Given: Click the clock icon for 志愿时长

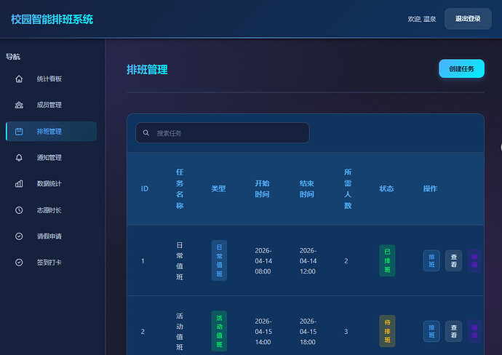Looking at the screenshot, I should coord(19,210).
